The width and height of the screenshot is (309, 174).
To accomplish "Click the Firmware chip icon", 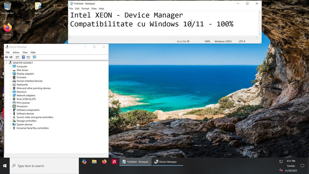I will (x=14, y=77).
